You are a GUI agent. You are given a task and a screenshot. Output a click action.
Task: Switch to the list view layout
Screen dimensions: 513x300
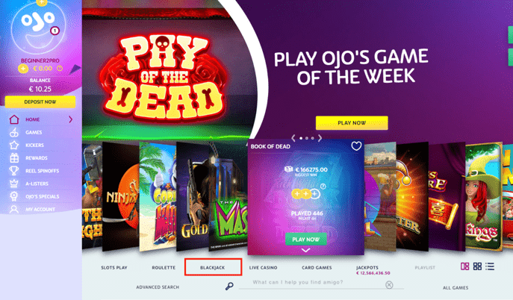coord(490,266)
